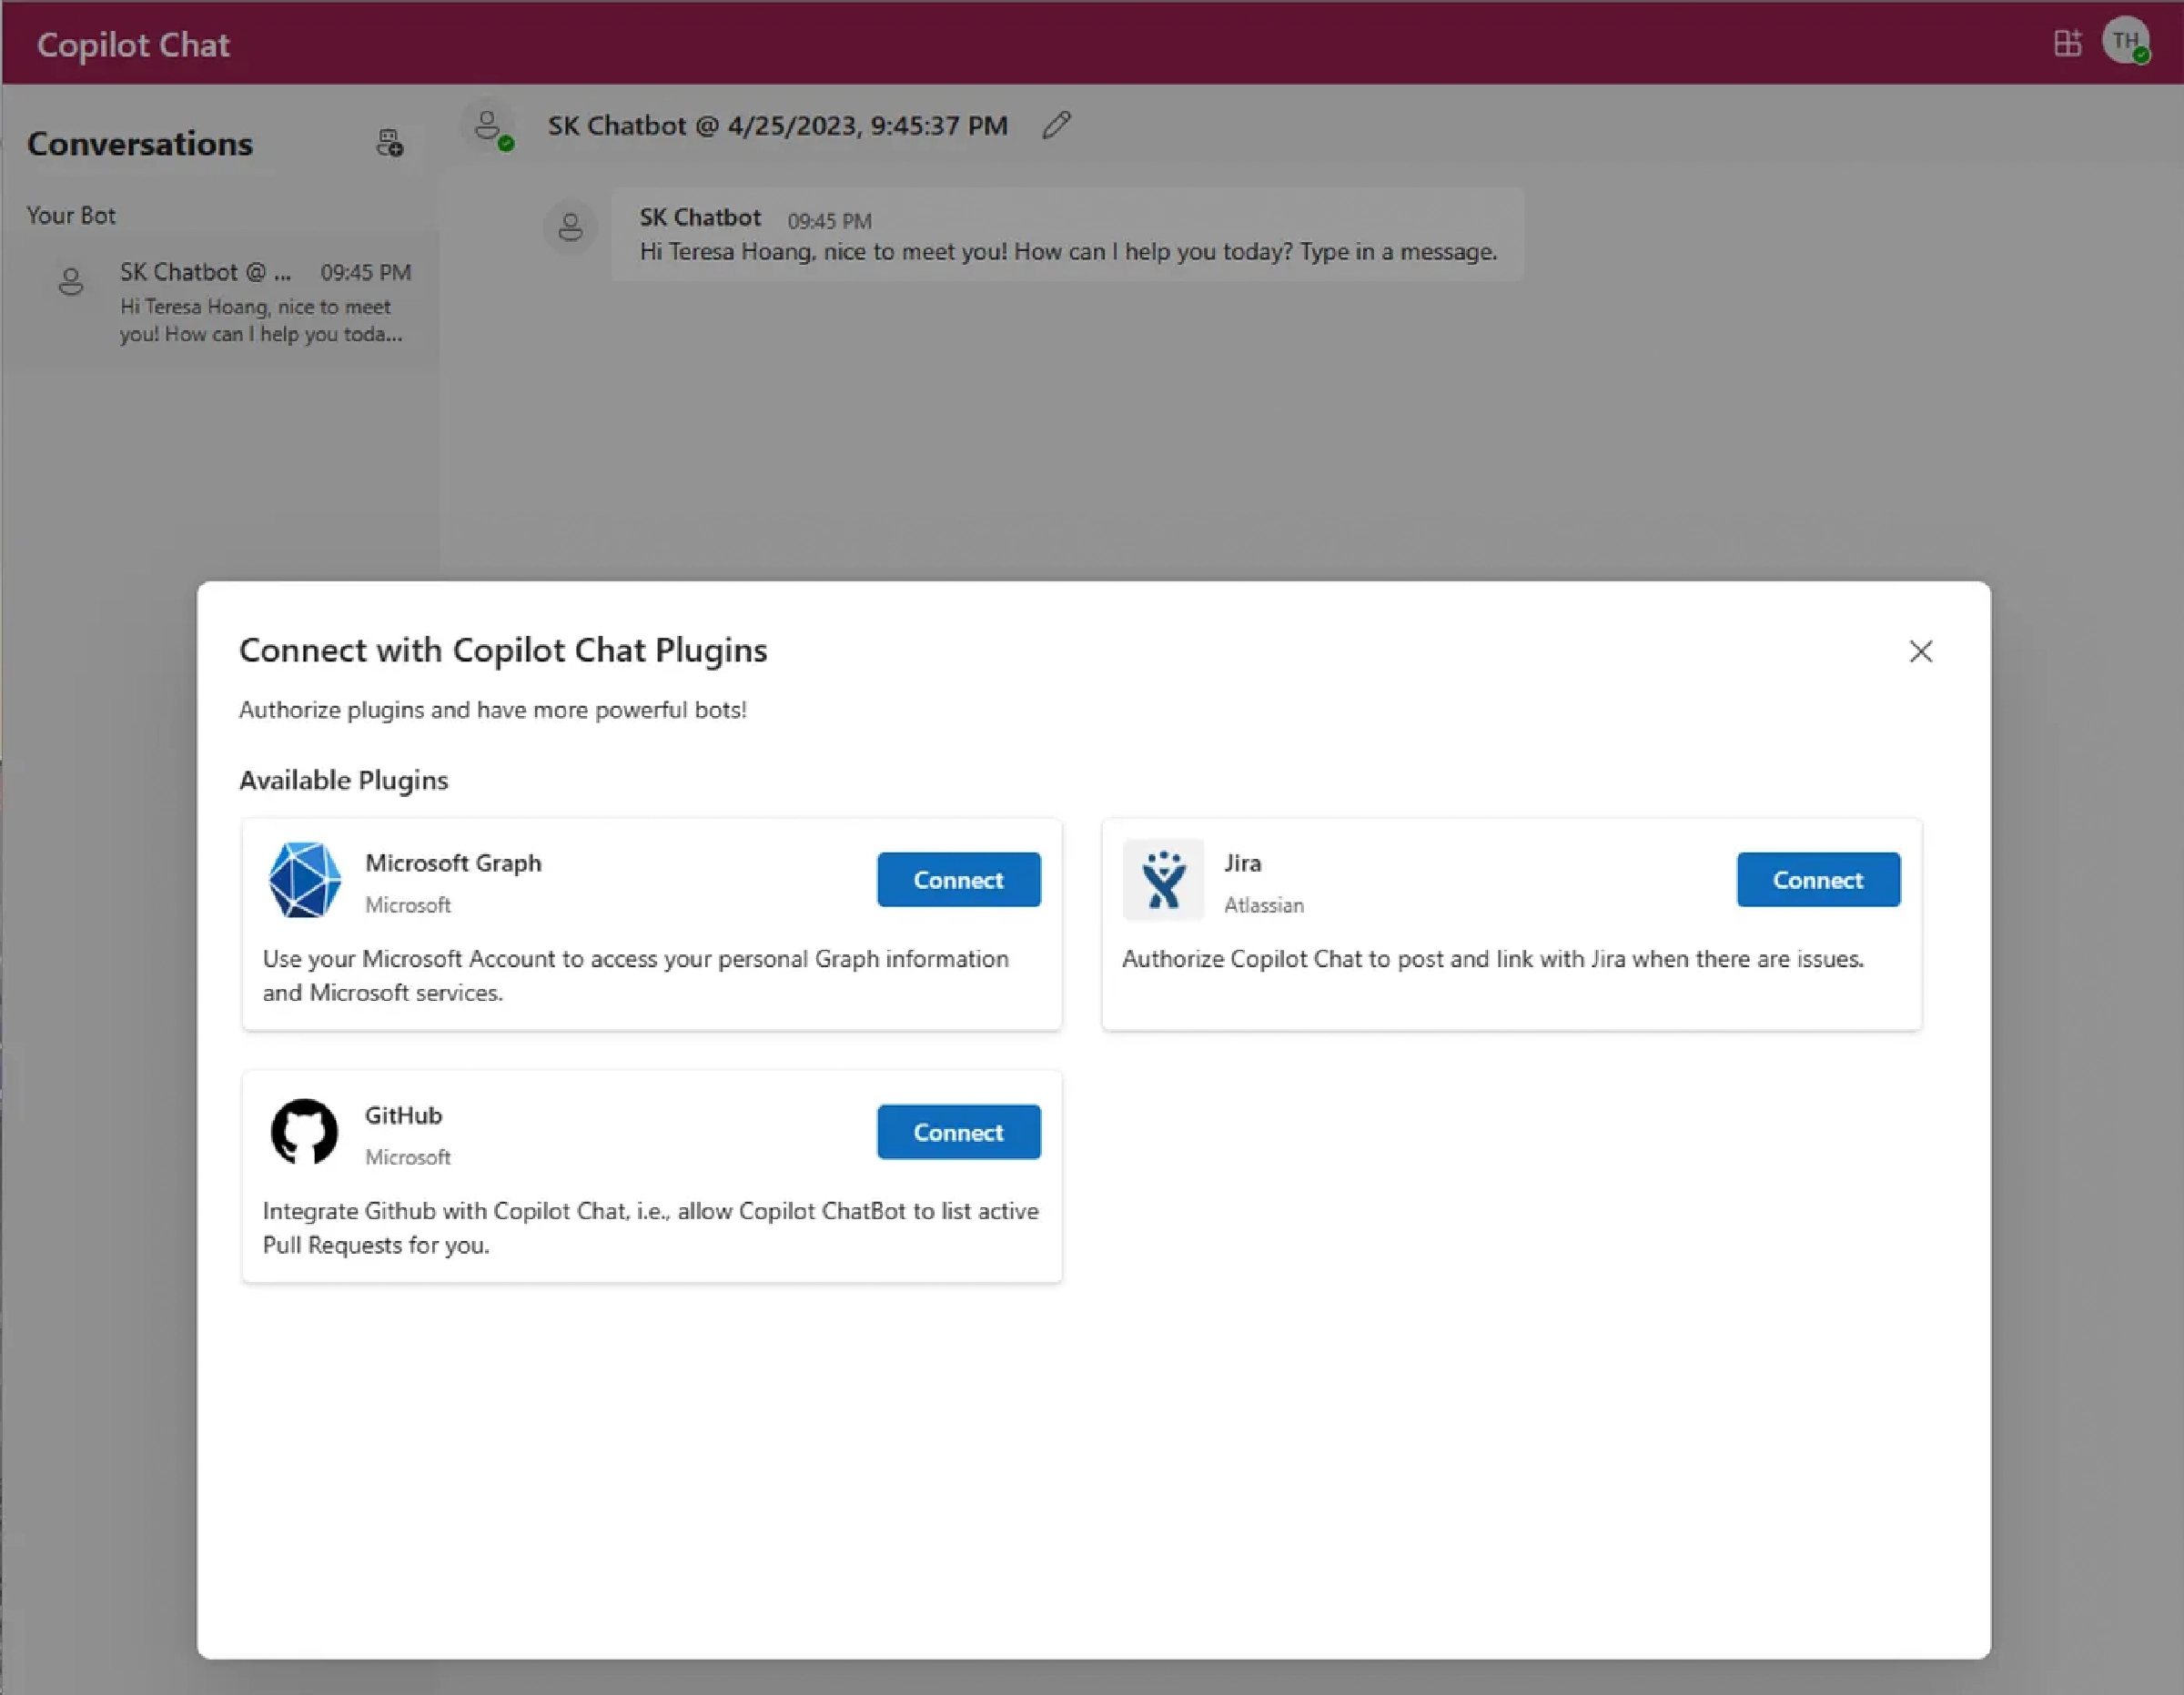2184x1695 pixels.
Task: Click the Conversations heading
Action: 141,143
